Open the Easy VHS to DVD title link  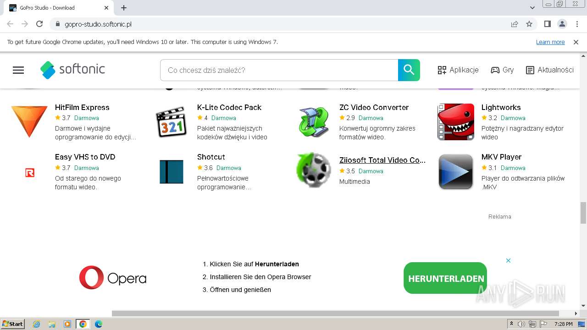coord(85,157)
